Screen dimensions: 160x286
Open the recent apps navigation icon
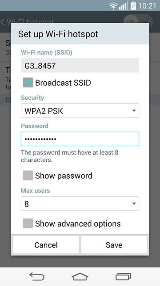click(123, 276)
